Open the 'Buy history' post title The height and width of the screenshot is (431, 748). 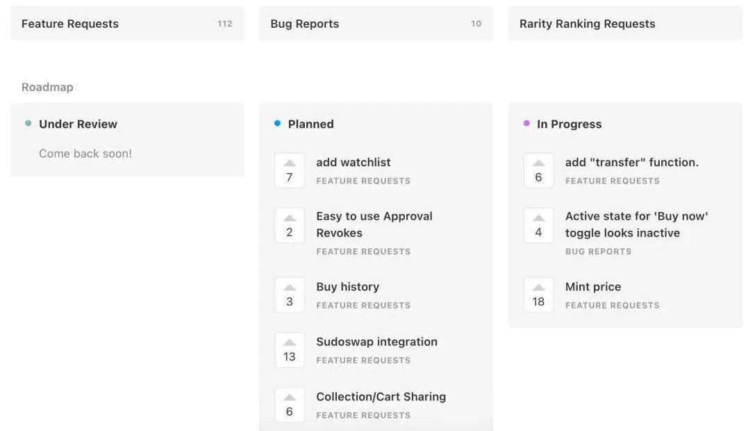point(347,287)
